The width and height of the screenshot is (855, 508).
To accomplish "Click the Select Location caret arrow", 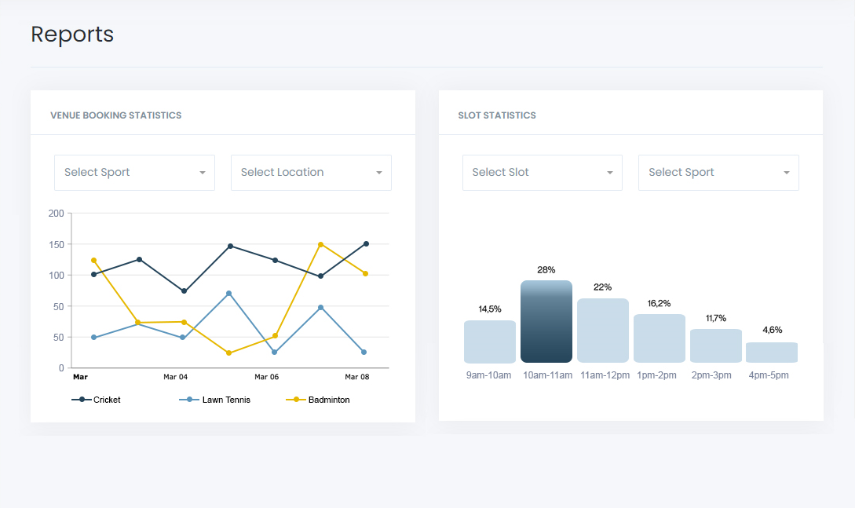I will 378,173.
